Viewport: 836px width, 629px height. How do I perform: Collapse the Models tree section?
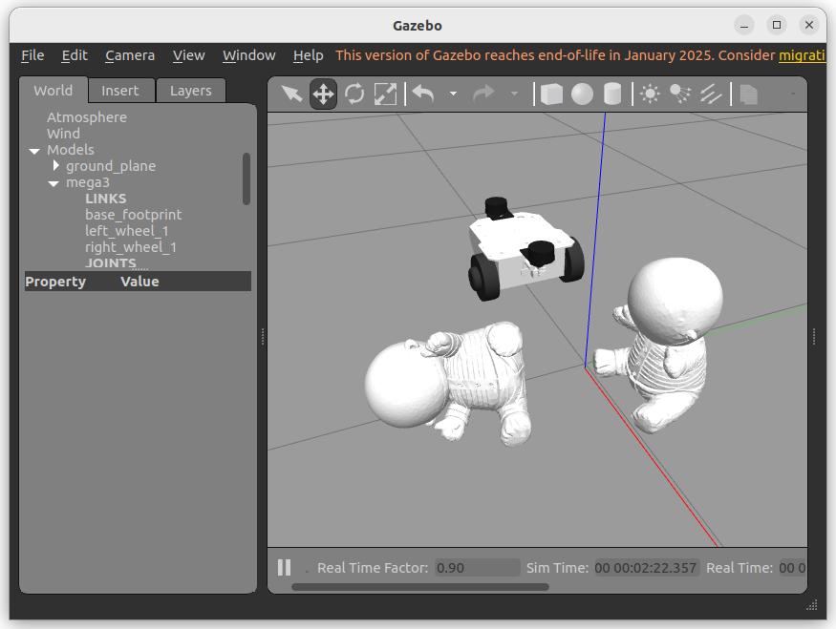34,151
